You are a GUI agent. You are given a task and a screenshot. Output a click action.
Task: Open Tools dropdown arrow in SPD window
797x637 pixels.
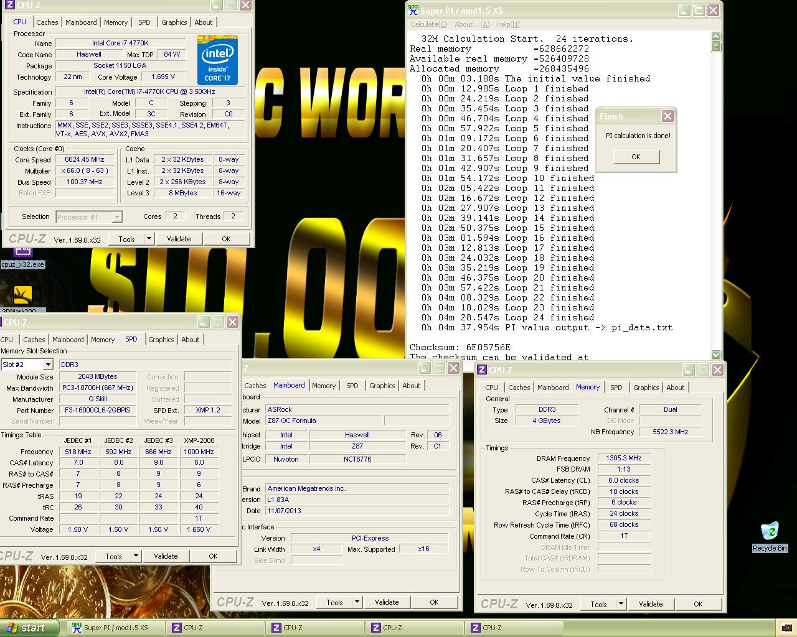point(136,556)
